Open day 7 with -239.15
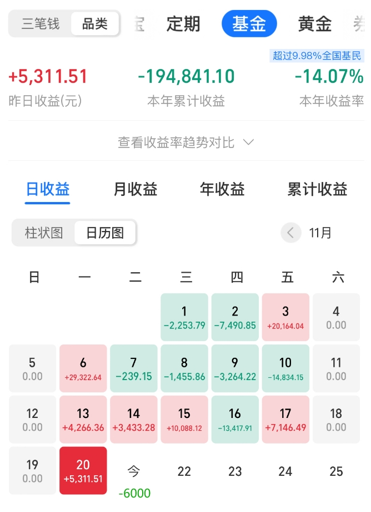Screen dimensions: 371x512 point(133,368)
